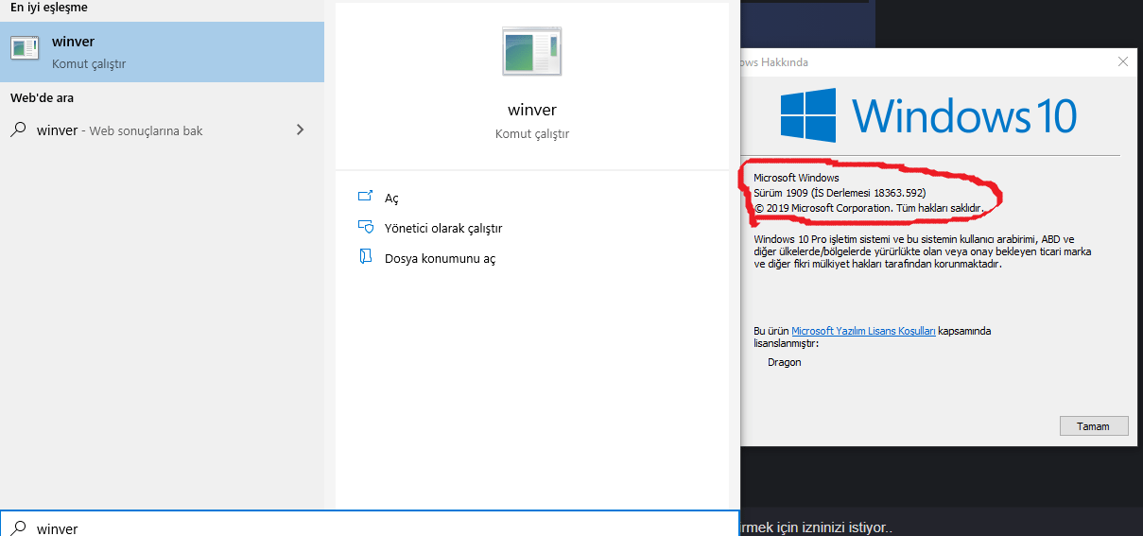Click the Web'de ara heading
This screenshot has width=1143, height=536.
coord(42,97)
